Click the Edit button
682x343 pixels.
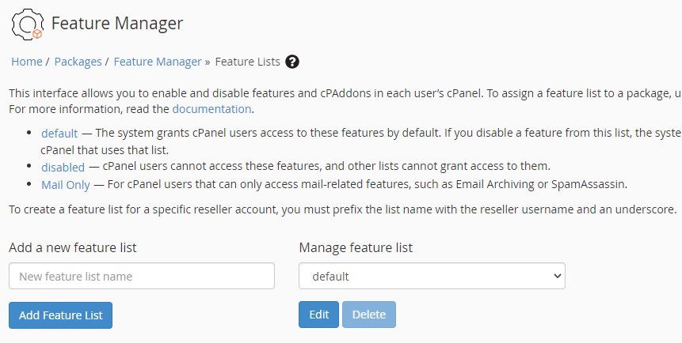[318, 315]
